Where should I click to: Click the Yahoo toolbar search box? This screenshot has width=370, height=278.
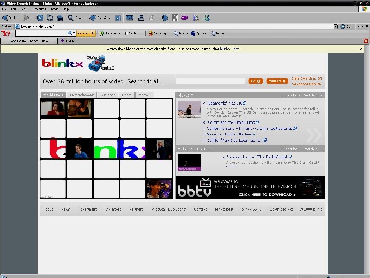tap(42, 33)
